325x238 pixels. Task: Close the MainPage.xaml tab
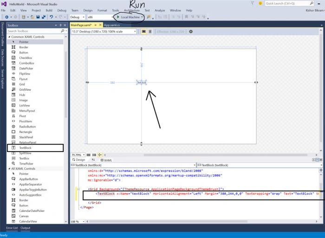click(100, 25)
